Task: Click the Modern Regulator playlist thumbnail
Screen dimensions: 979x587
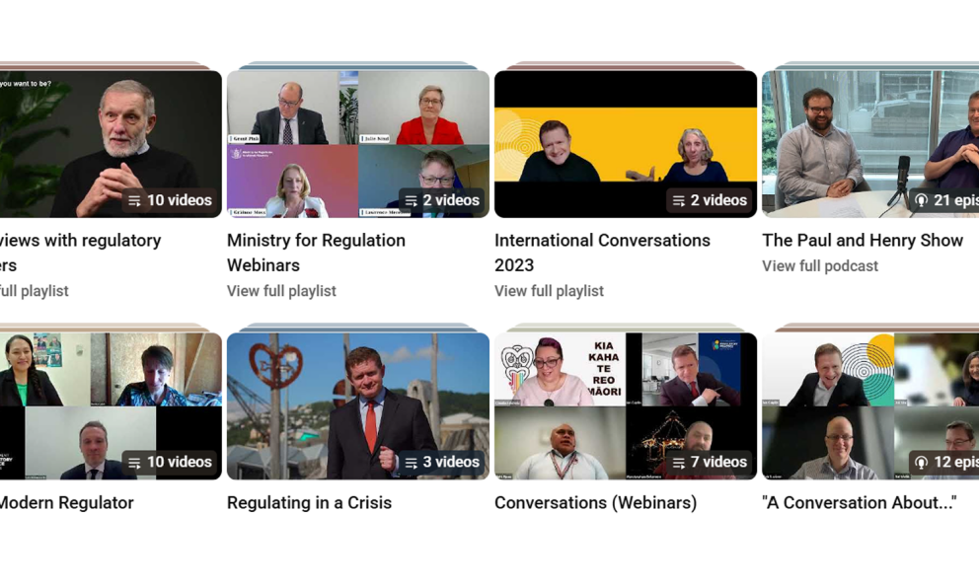Action: tap(111, 404)
